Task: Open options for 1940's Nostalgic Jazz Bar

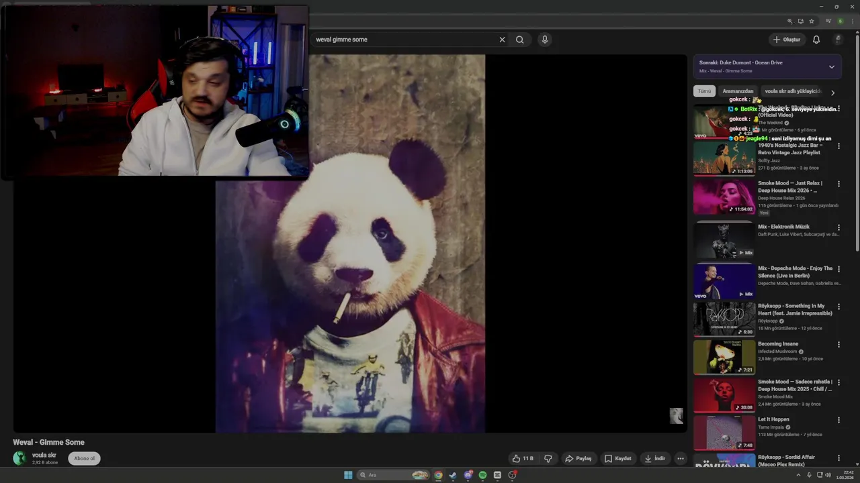Action: (x=838, y=146)
